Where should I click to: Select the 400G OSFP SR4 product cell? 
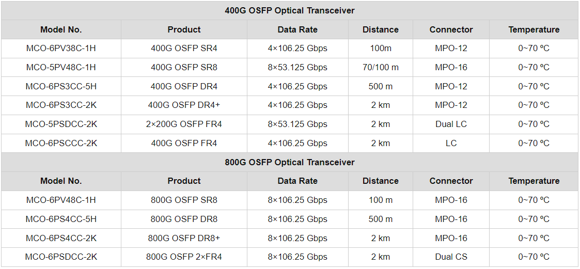[x=184, y=49]
